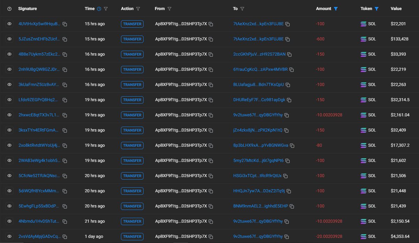
Task: Select amount -20.00203928 cell
Action: [329, 236]
